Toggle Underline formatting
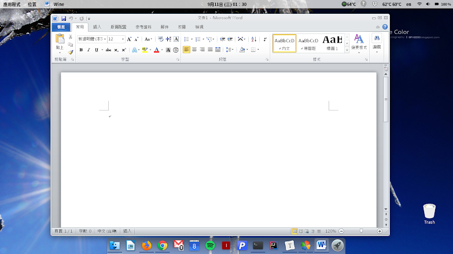Image resolution: width=453 pixels, height=254 pixels. click(x=97, y=50)
